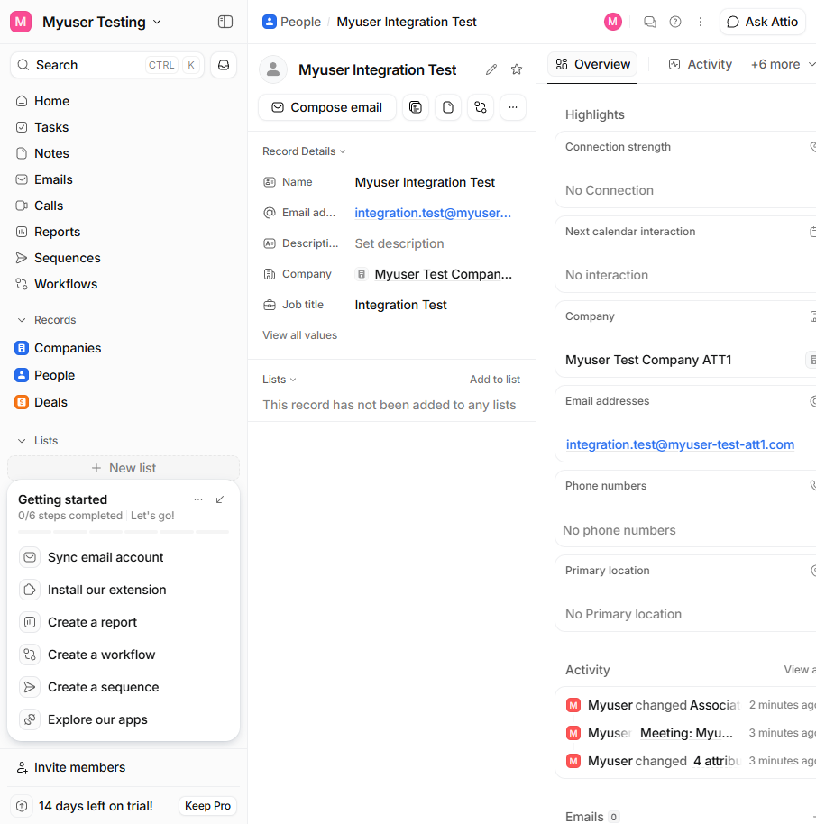Click the Getting started progress bar
The width and height of the screenshot is (816, 824).
124,532
